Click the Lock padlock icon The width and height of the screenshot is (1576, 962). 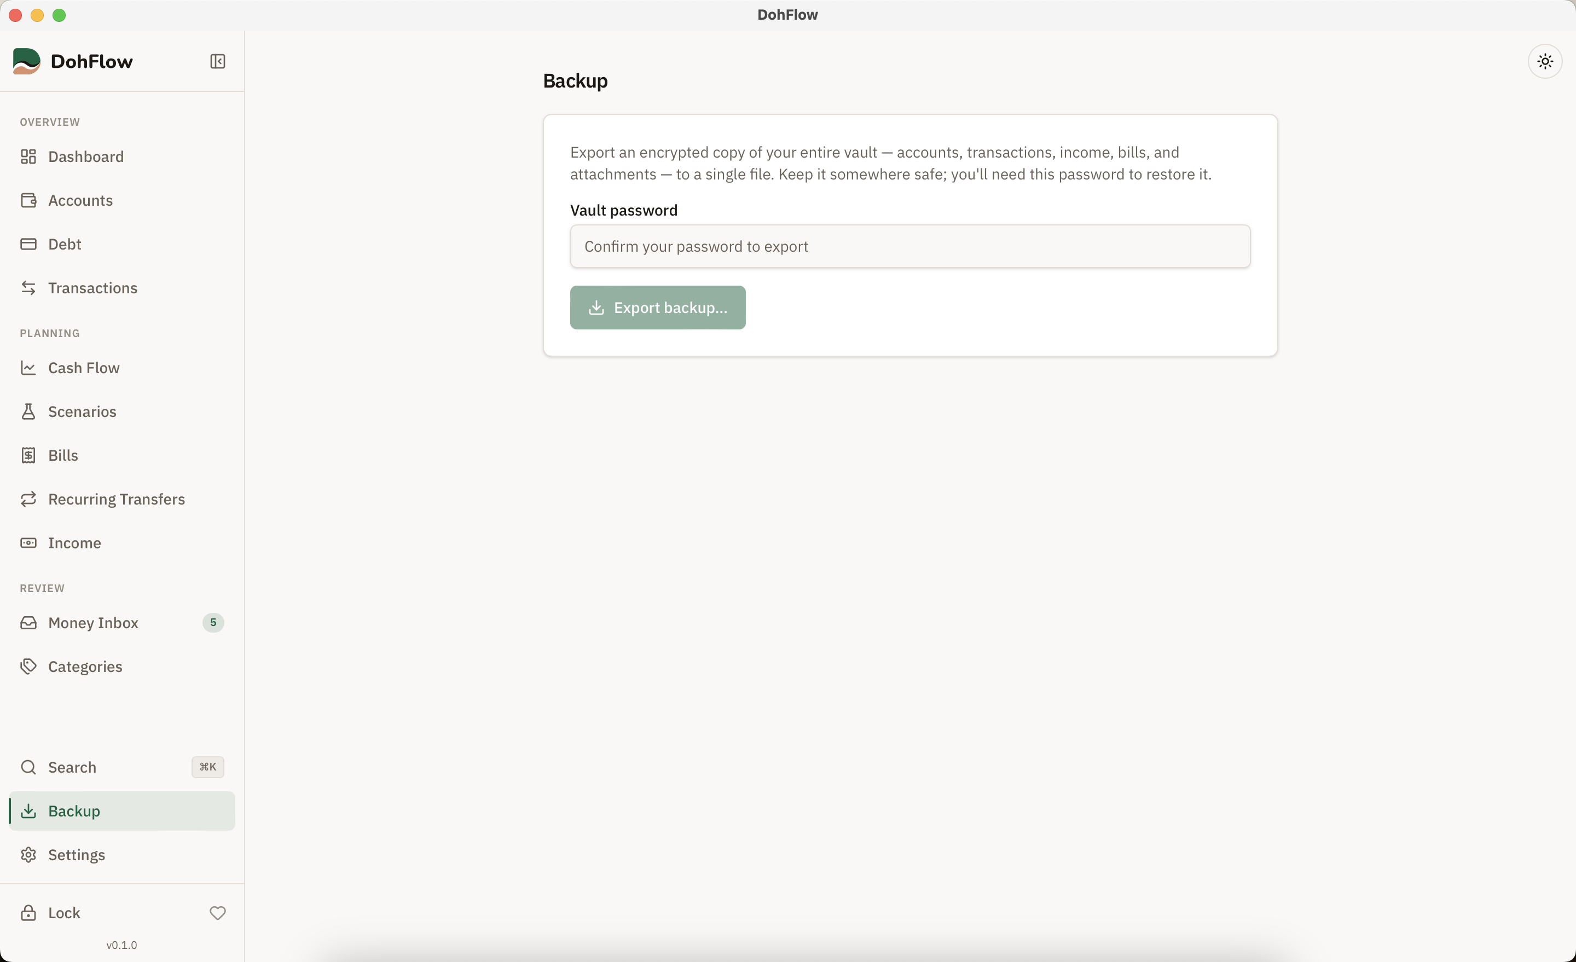point(28,913)
